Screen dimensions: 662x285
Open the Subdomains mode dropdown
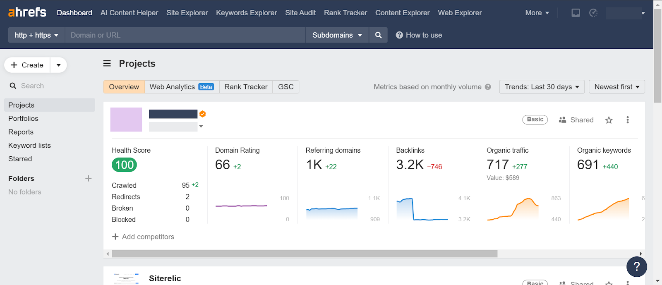337,35
